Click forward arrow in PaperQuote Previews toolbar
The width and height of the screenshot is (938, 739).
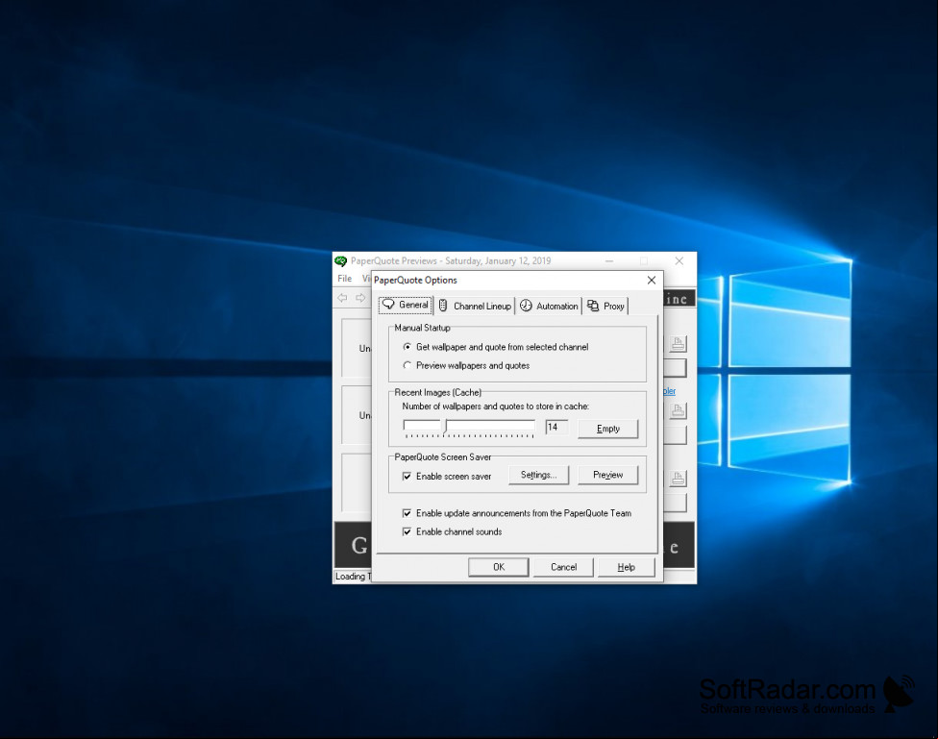pos(360,297)
